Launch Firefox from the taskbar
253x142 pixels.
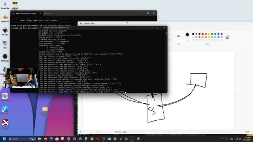click(45, 139)
